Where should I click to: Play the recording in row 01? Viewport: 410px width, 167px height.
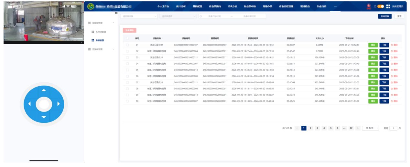coord(373,45)
